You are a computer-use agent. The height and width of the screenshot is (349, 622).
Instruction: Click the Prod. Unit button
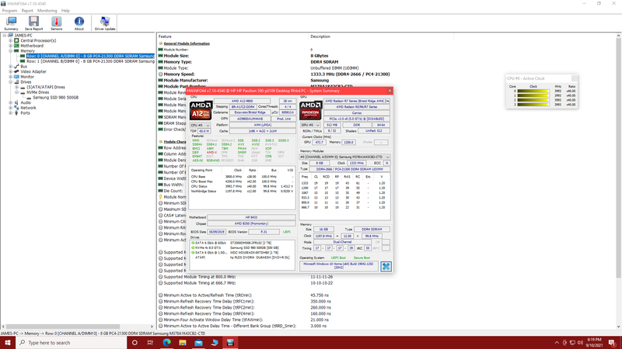pyautogui.click(x=284, y=119)
